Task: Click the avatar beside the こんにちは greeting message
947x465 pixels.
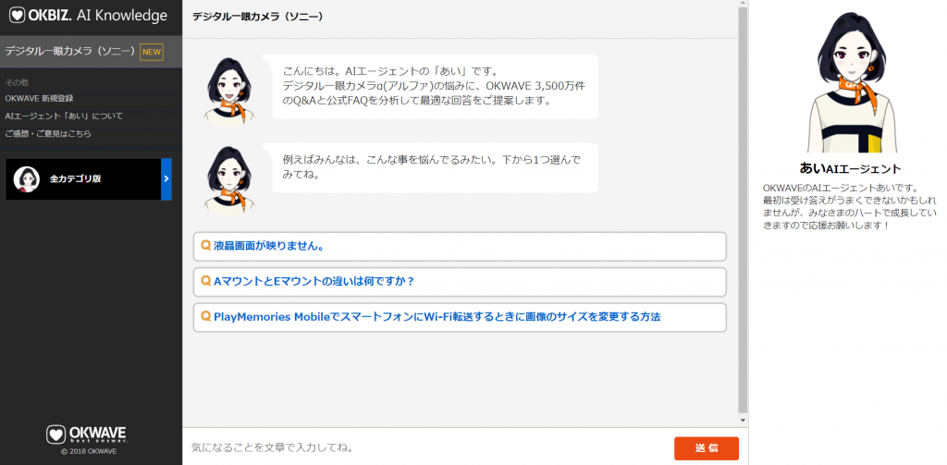Action: (x=229, y=91)
